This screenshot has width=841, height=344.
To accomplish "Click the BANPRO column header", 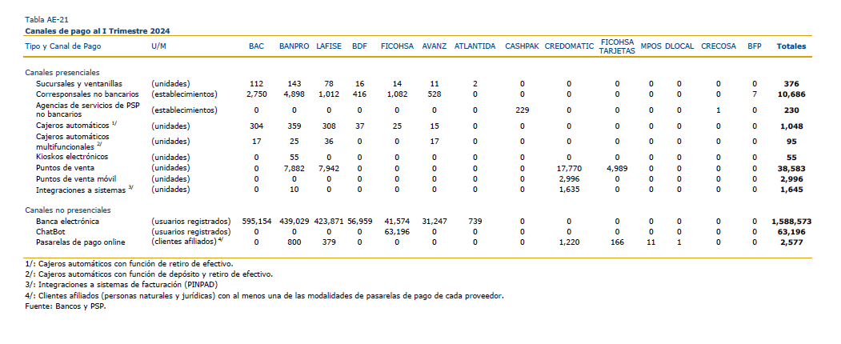I will pos(294,46).
